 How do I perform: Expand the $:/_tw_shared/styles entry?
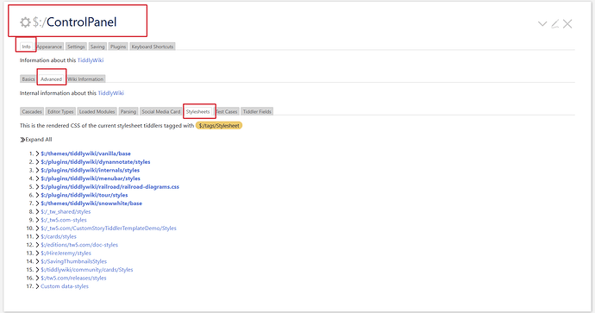pos(38,212)
